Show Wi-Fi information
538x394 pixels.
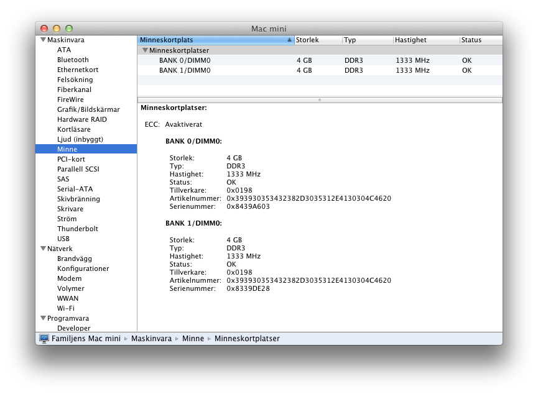[x=65, y=308]
